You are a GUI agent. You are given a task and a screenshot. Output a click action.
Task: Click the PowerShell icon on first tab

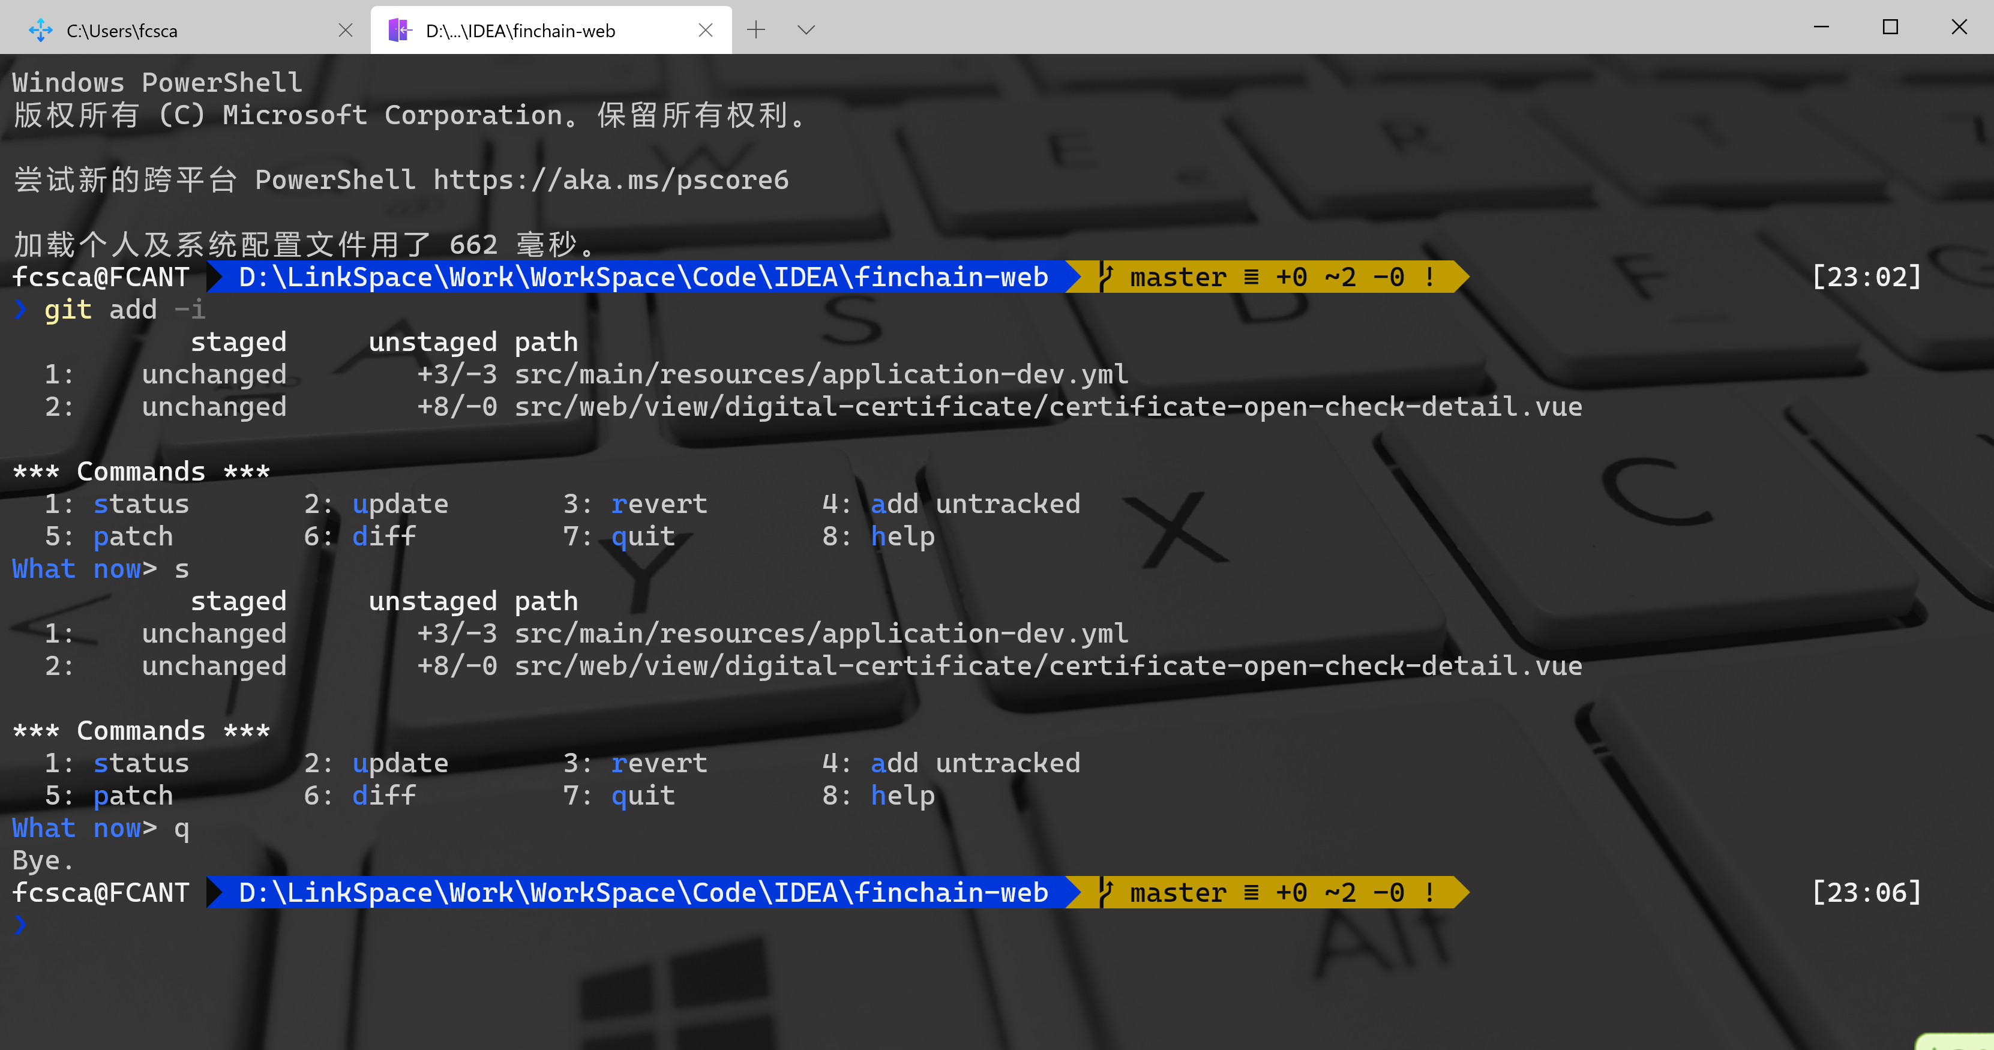click(x=40, y=31)
